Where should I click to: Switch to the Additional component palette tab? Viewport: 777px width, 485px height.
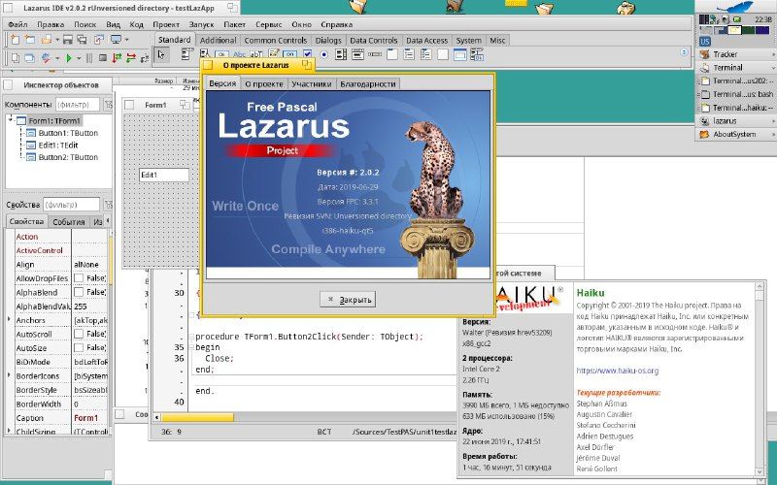click(218, 41)
